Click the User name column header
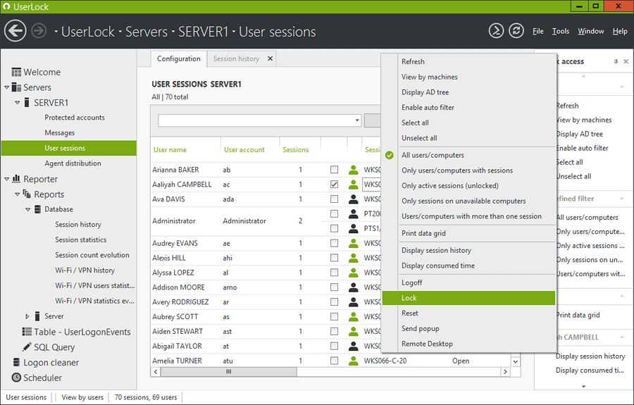This screenshot has height=405, width=634. click(x=170, y=150)
